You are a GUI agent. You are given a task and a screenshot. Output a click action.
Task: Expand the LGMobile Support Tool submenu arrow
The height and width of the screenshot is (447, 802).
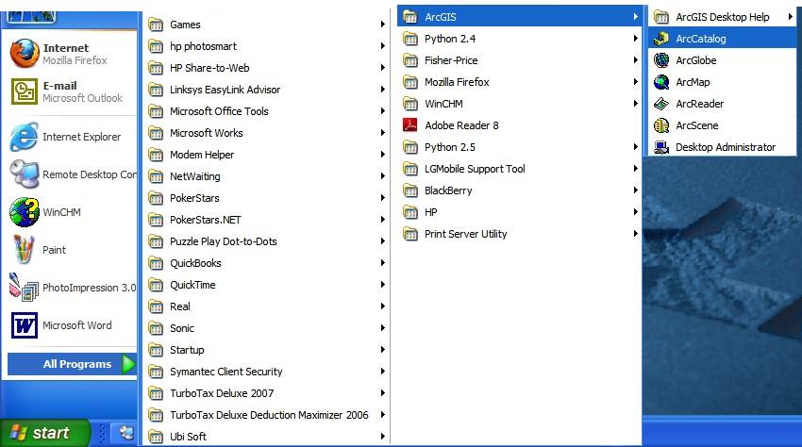pyautogui.click(x=635, y=169)
